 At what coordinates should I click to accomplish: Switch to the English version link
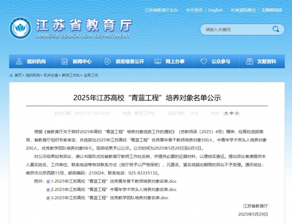pyautogui.click(x=215, y=10)
